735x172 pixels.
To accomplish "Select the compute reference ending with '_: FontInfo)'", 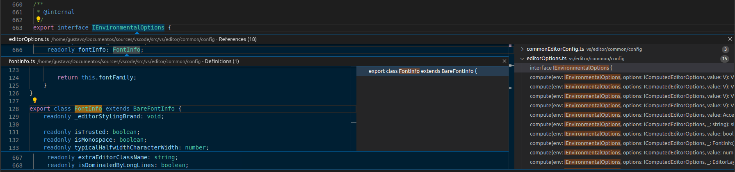I will (624, 143).
